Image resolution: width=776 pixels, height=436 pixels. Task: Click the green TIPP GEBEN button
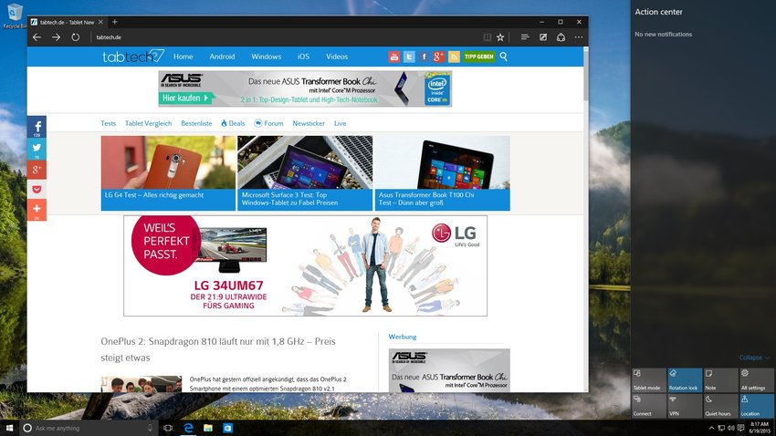(479, 57)
